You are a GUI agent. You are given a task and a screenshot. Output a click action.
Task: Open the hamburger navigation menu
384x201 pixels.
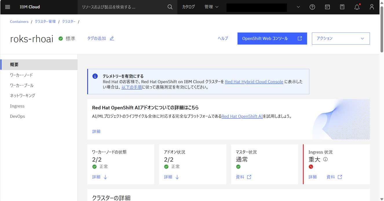tap(8, 7)
